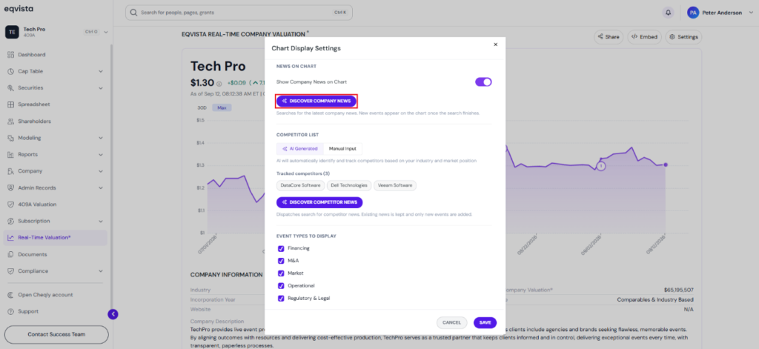Click the Share button
Image resolution: width=759 pixels, height=349 pixels.
(609, 37)
